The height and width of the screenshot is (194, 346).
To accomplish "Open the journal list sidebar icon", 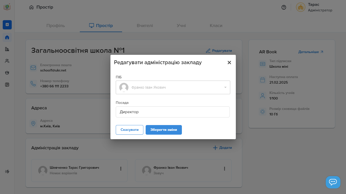I will 7,85.
